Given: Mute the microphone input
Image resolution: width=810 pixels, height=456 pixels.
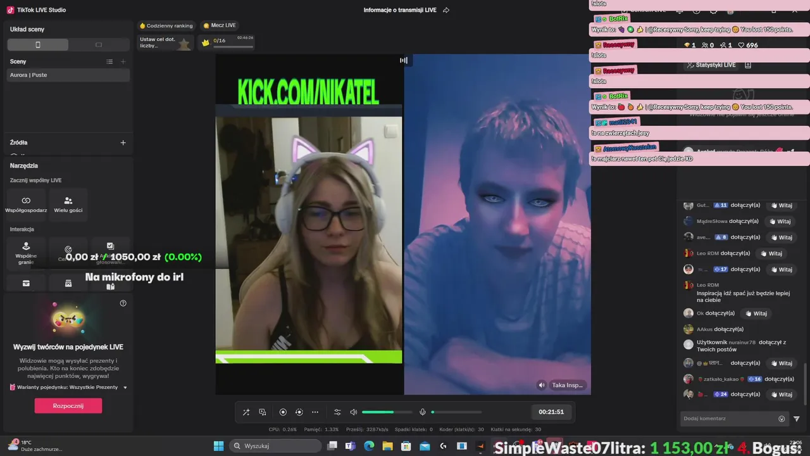Looking at the screenshot, I should click(423, 412).
